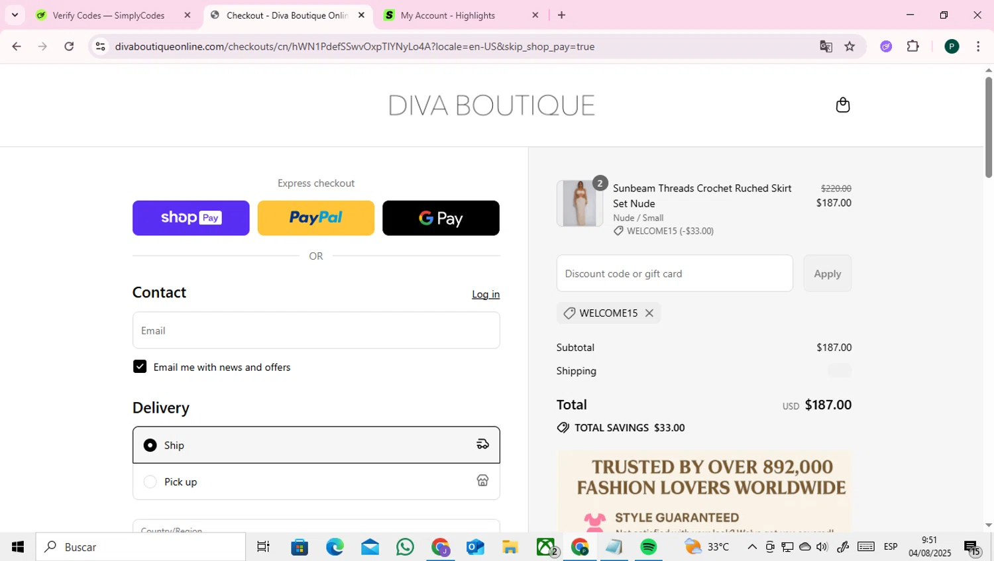Image resolution: width=994 pixels, height=561 pixels.
Task: Translate this page icon
Action: 826,46
